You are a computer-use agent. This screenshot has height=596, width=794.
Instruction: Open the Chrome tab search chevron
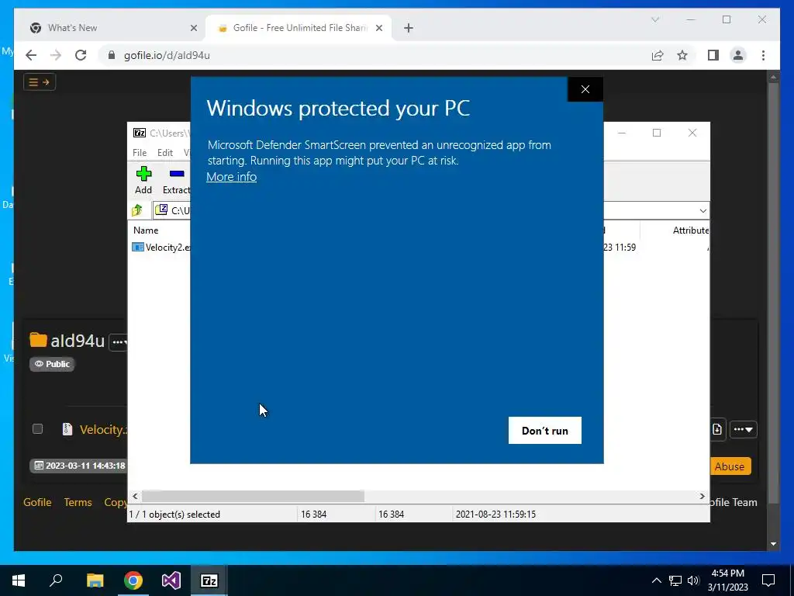(x=655, y=19)
